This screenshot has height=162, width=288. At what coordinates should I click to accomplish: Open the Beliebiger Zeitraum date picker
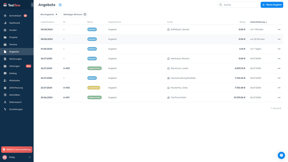coord(74,14)
